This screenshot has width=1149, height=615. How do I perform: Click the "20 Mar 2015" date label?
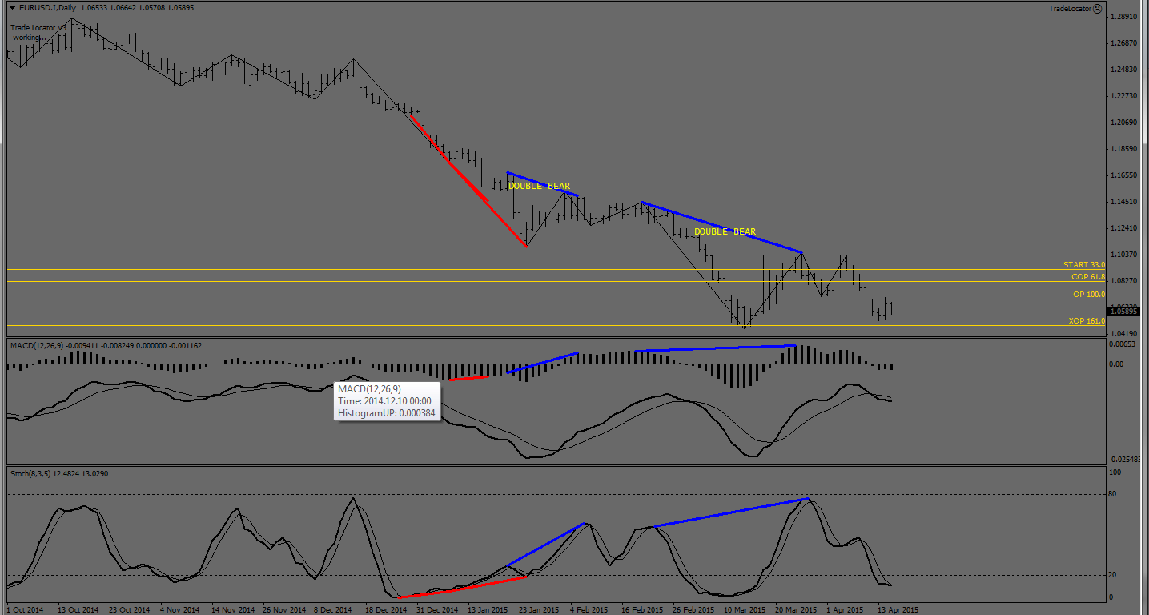(796, 609)
